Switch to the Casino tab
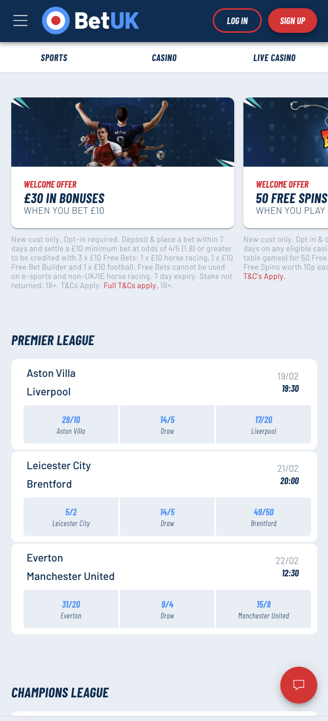The height and width of the screenshot is (721, 328). (x=164, y=58)
